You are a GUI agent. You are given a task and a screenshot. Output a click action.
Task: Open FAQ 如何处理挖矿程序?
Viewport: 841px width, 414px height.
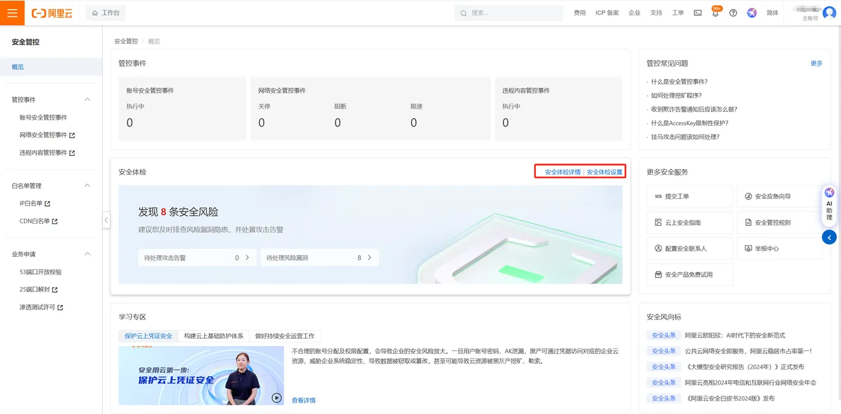(676, 96)
